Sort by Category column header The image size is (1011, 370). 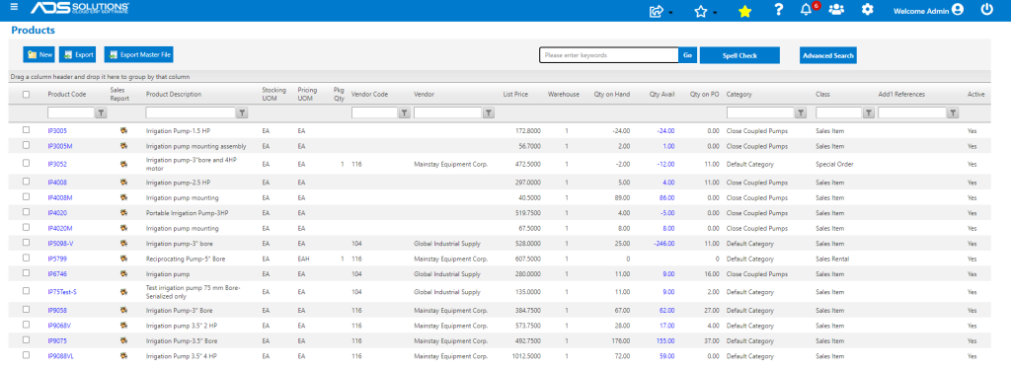point(739,94)
